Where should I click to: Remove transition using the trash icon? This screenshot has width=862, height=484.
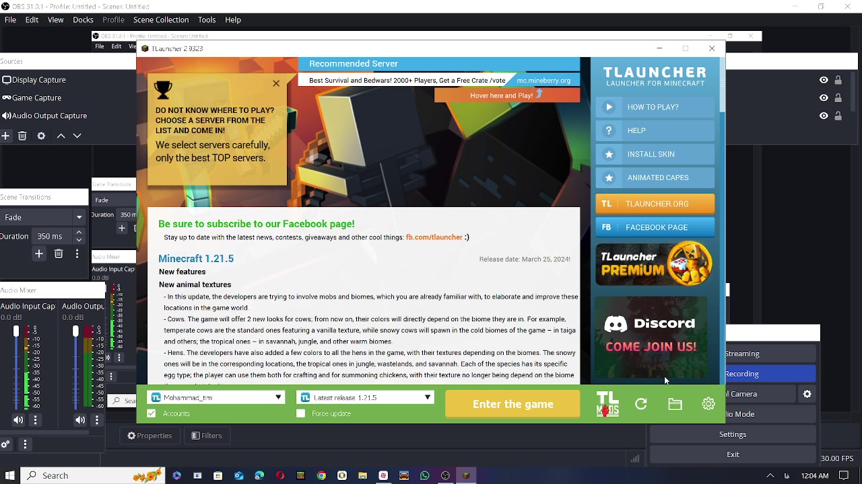59,253
